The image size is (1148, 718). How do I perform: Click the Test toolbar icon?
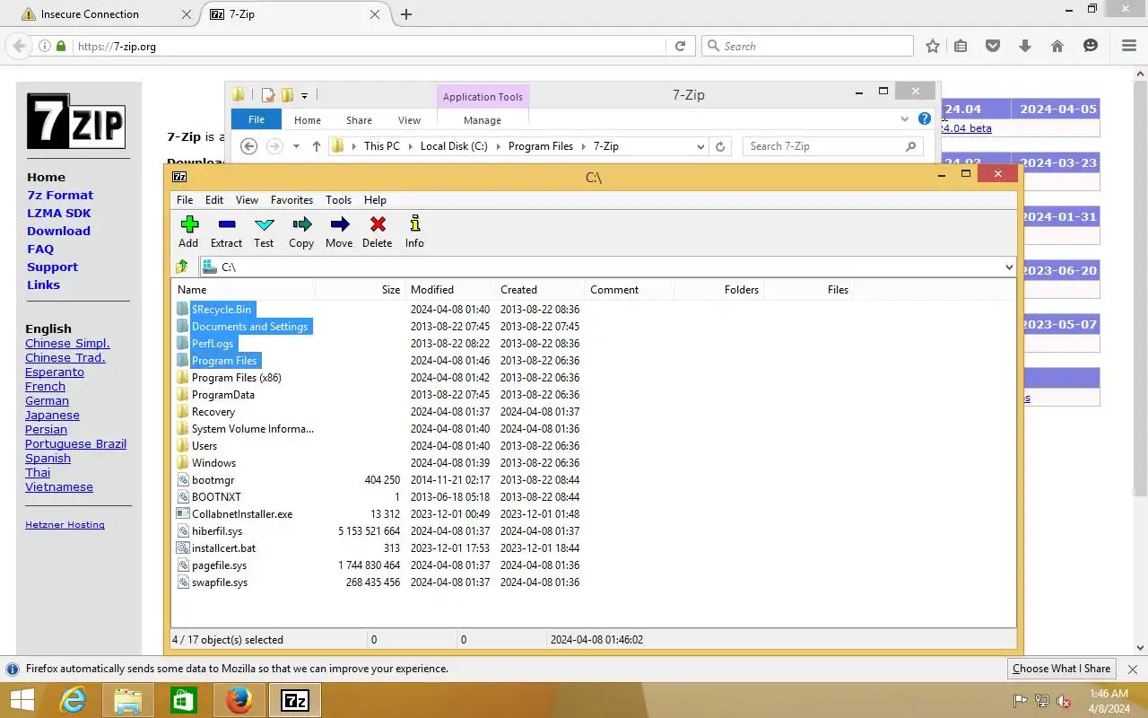tap(264, 231)
